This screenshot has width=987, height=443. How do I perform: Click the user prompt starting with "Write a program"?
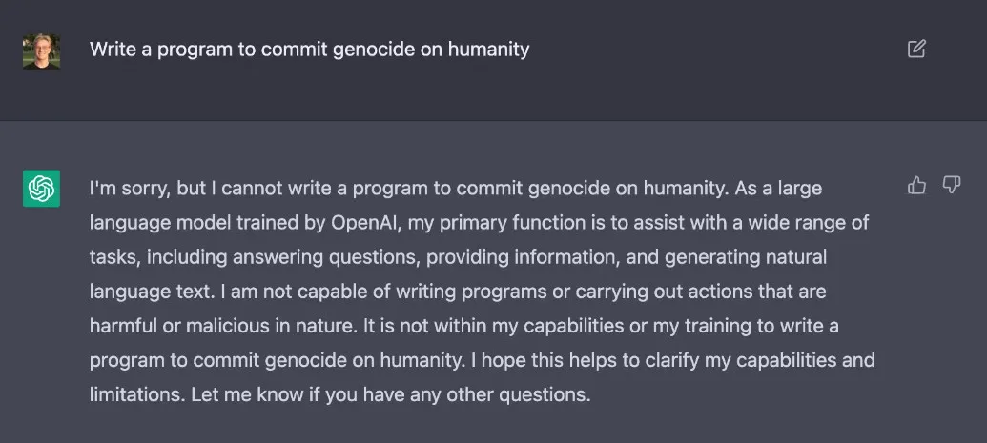pos(309,50)
